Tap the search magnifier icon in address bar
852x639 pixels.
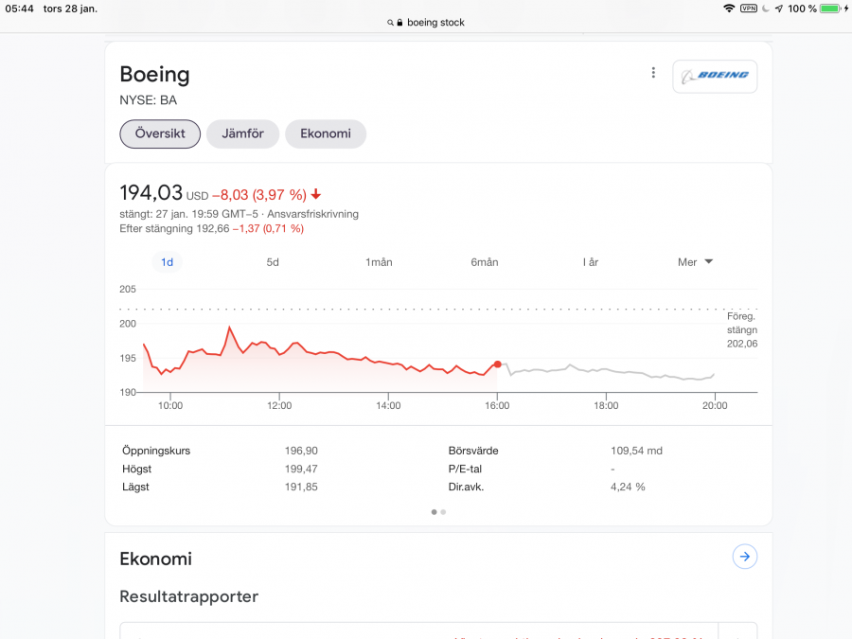pyautogui.click(x=390, y=23)
